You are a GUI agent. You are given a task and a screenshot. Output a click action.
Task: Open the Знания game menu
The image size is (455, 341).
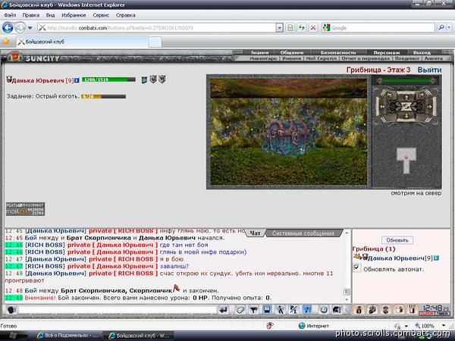coord(259,52)
